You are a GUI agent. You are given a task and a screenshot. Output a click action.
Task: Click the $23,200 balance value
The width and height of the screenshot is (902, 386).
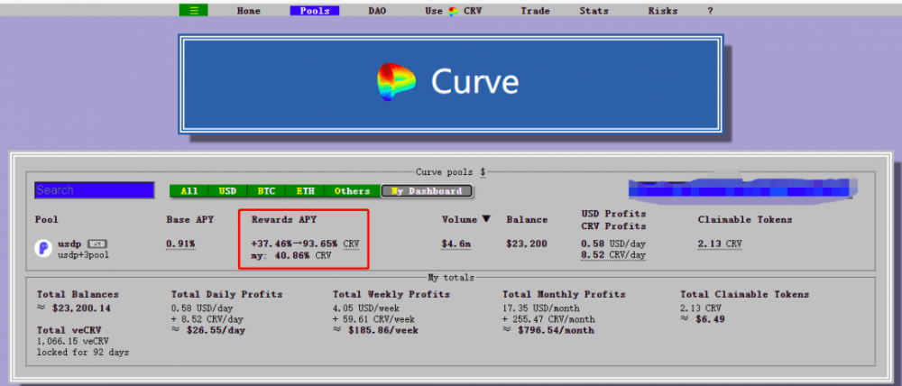click(x=527, y=244)
